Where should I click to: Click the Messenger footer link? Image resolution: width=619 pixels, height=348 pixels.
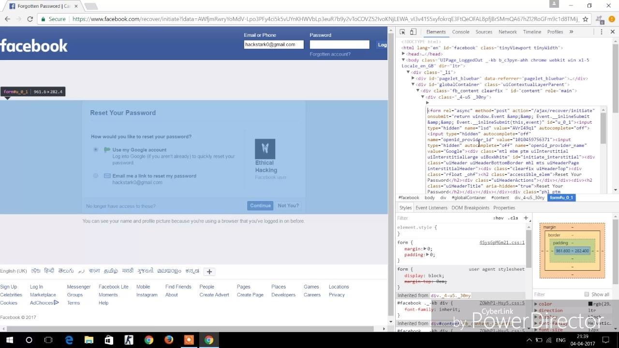coord(79,287)
